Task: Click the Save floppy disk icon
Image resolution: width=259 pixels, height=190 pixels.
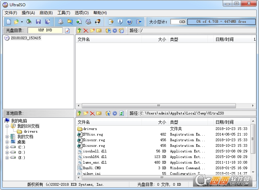Action: [38, 22]
